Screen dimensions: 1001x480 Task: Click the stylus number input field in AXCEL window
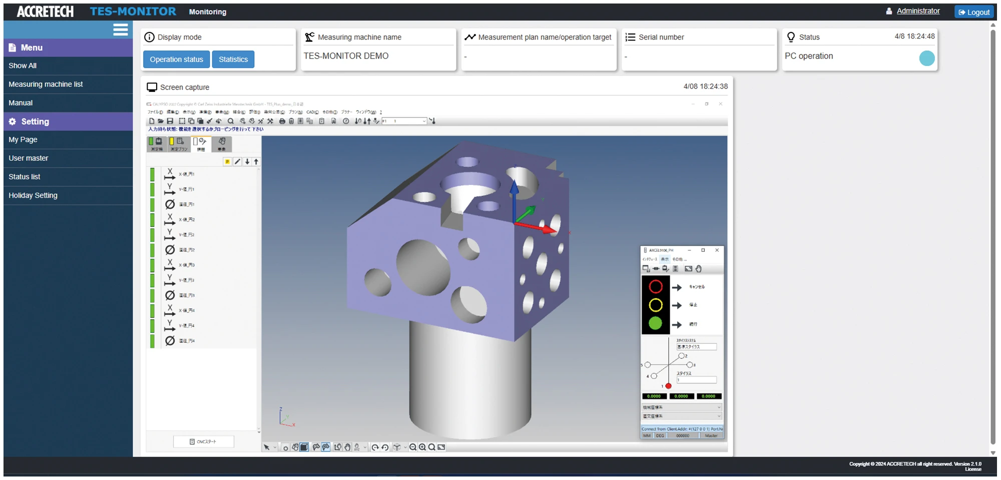[696, 380]
